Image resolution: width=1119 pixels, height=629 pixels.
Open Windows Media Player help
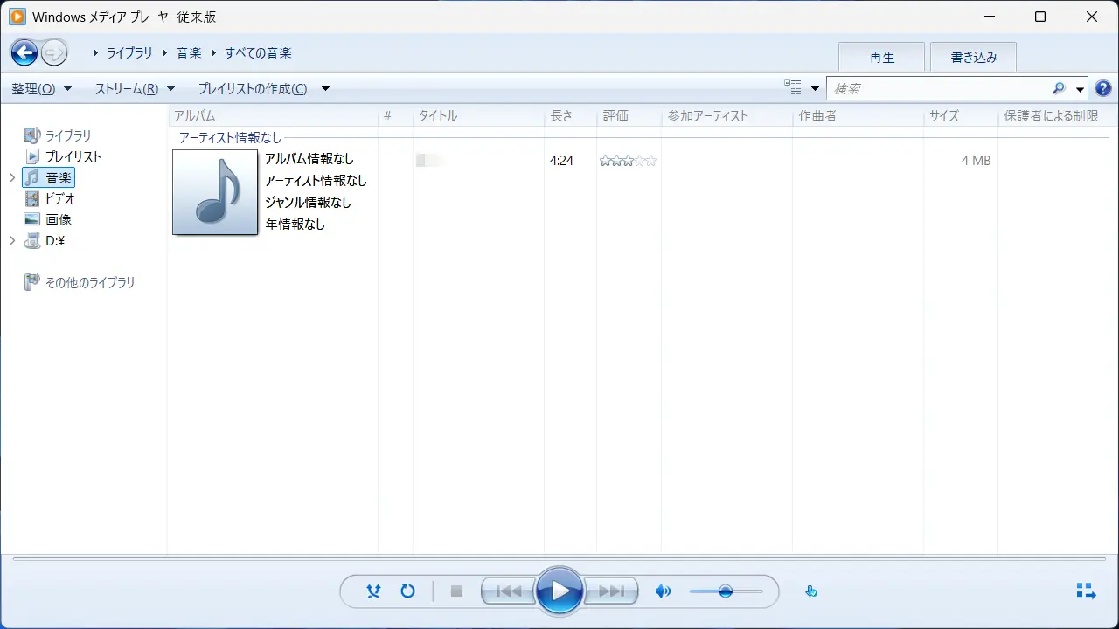(1103, 87)
